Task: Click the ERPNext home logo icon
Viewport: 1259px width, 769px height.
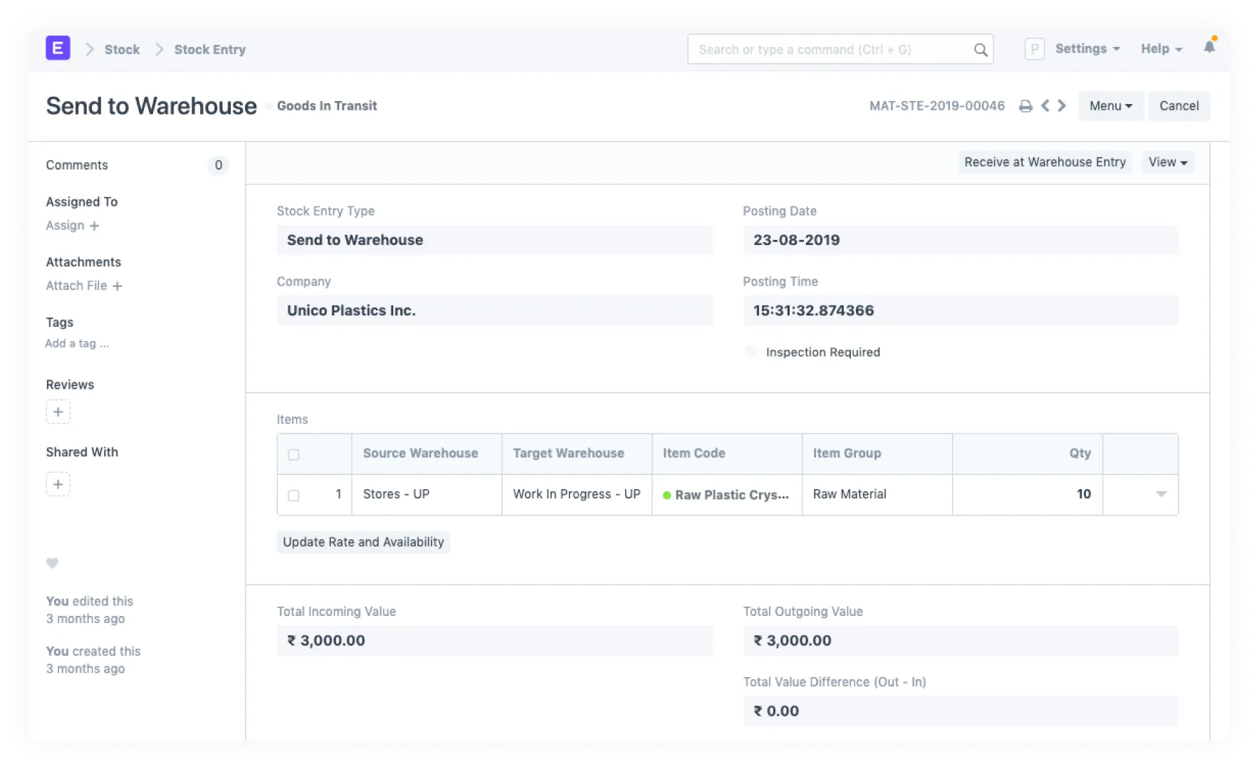Action: pyautogui.click(x=58, y=48)
